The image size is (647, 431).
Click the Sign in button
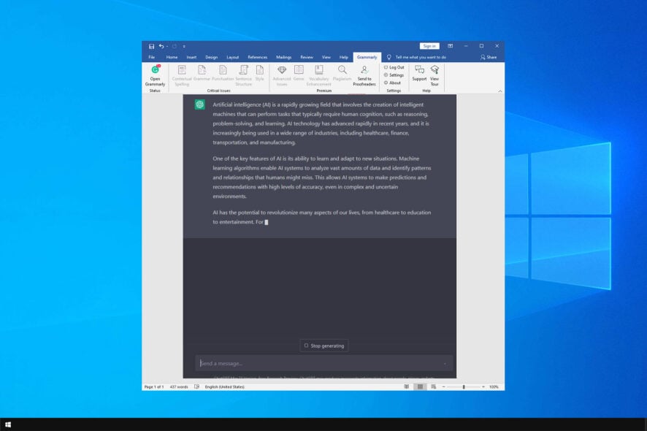pyautogui.click(x=429, y=45)
